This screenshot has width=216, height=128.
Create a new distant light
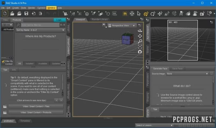(72, 13)
